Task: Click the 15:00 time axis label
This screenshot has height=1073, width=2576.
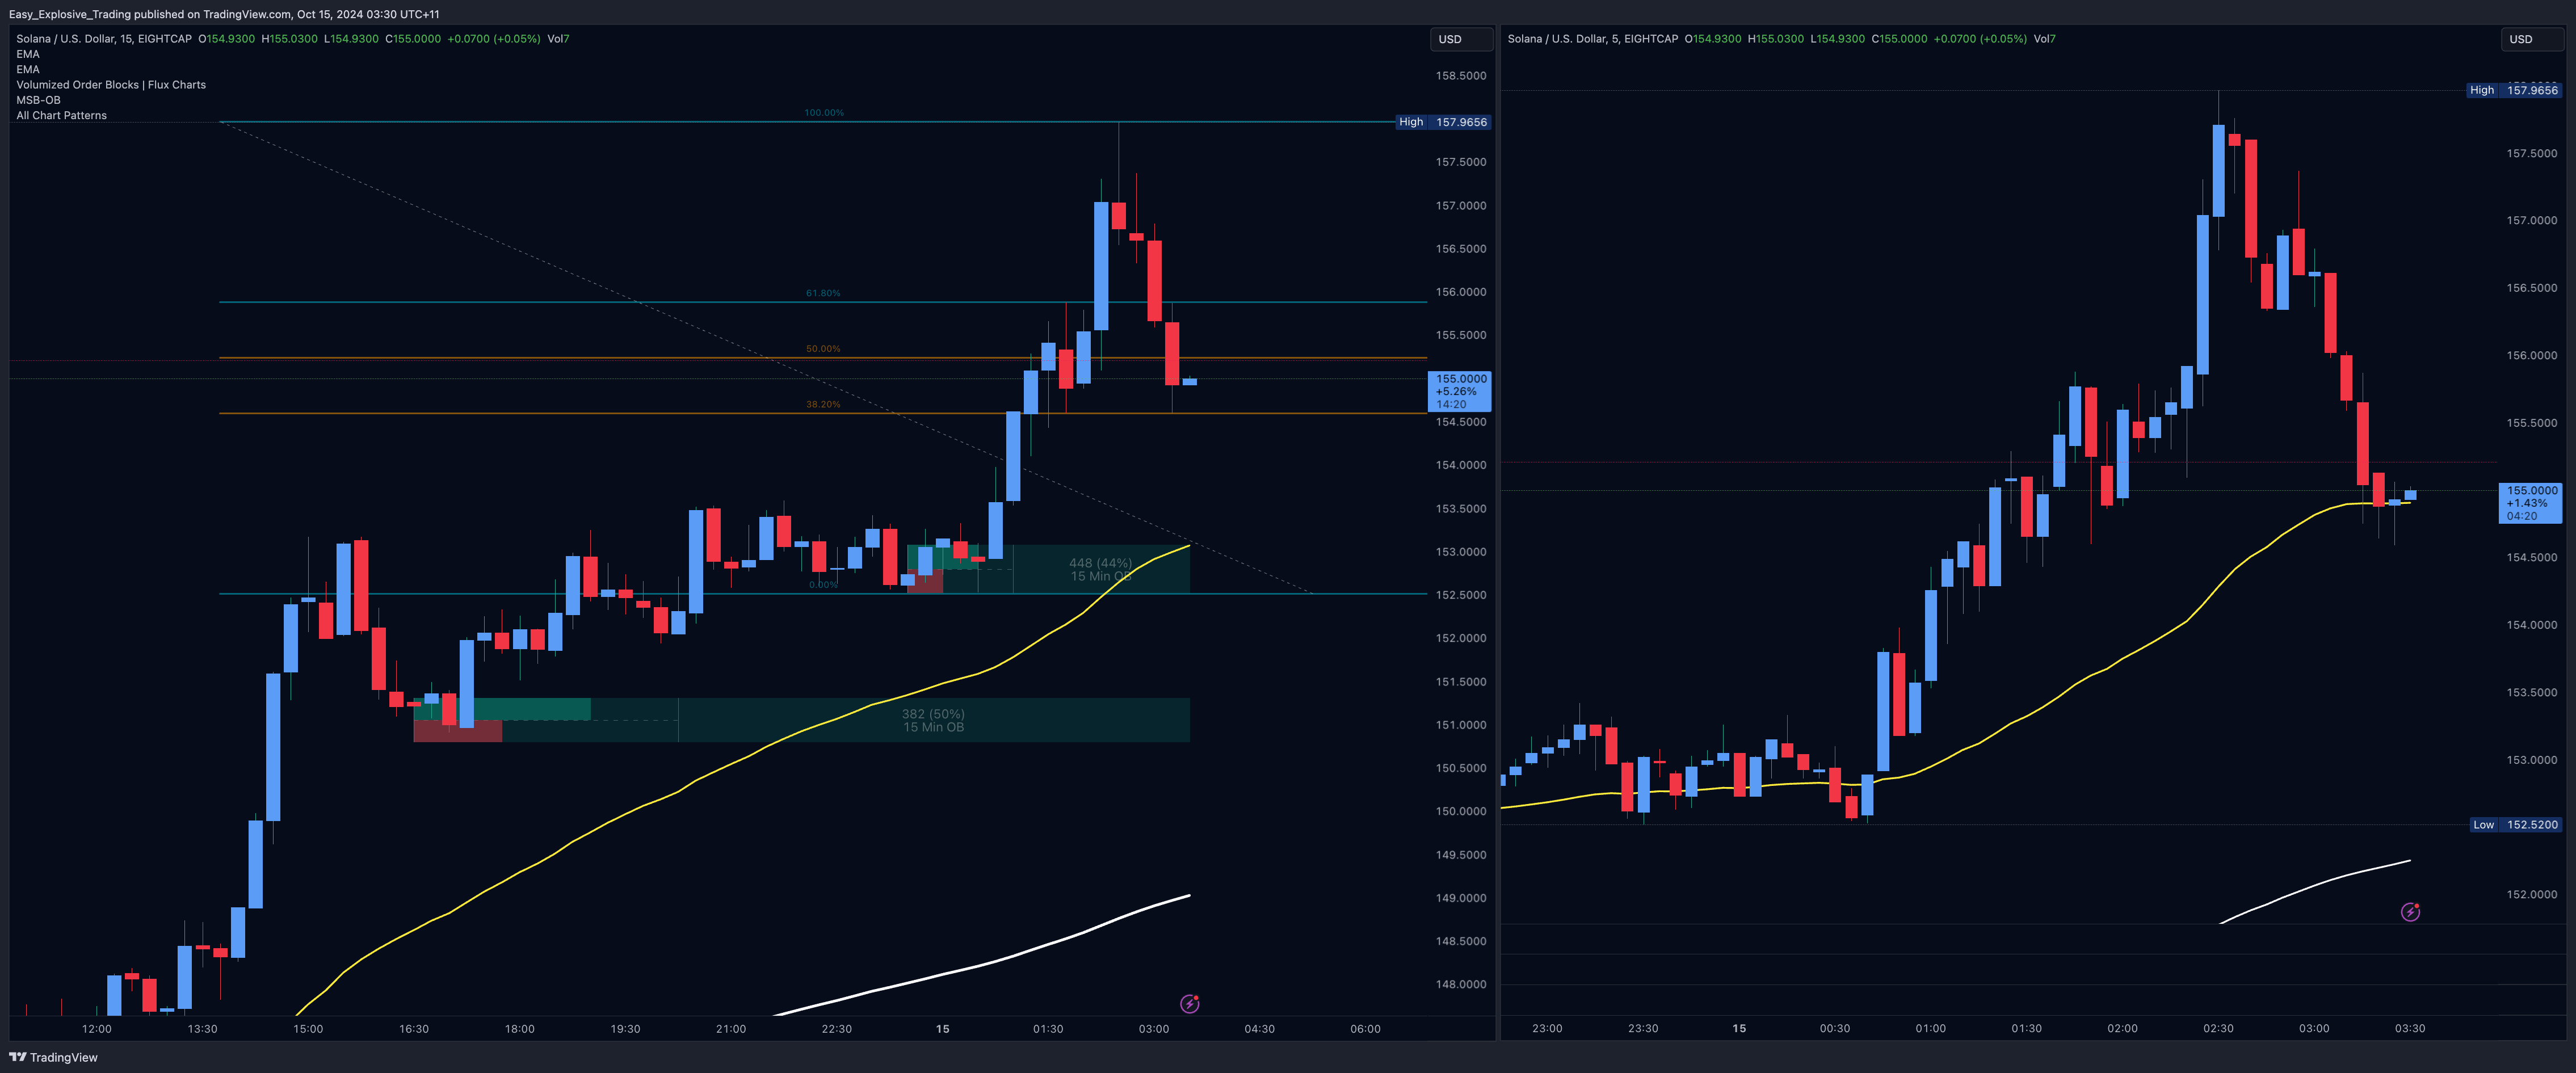Action: tap(308, 1029)
